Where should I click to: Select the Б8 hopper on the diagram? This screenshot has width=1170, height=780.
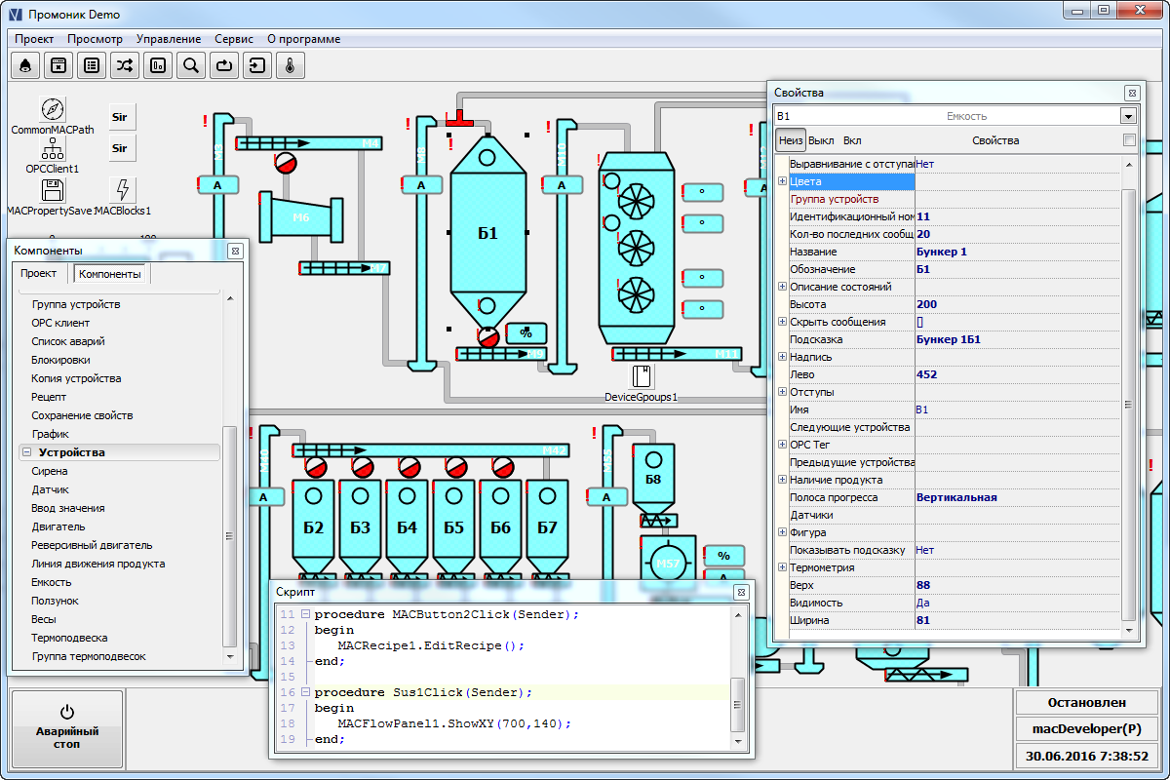(x=653, y=479)
